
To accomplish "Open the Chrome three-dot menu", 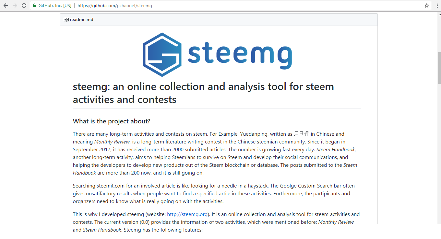I will 436,6.
